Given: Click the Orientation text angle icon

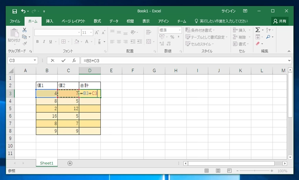Looking at the screenshot, I should [x=133, y=32].
